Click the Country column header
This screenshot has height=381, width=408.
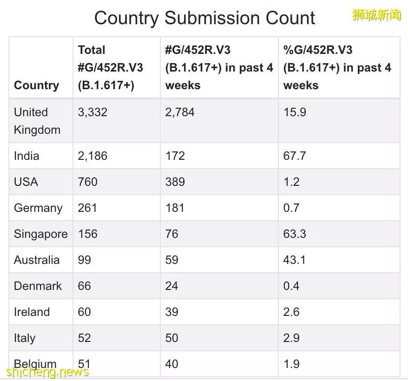click(41, 68)
